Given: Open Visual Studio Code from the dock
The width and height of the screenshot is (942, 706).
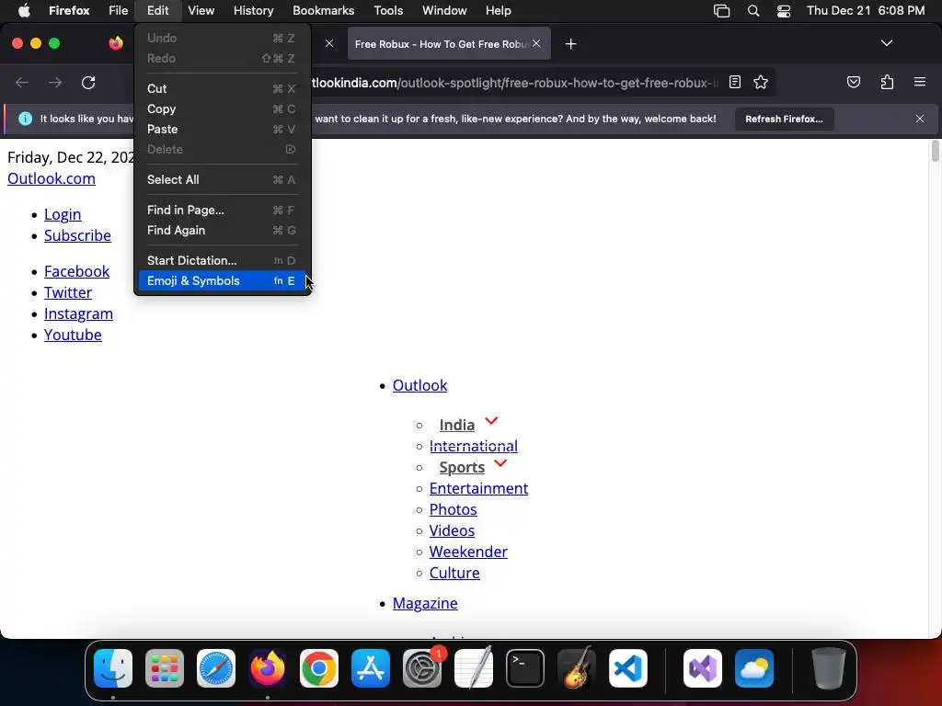Looking at the screenshot, I should [x=627, y=668].
